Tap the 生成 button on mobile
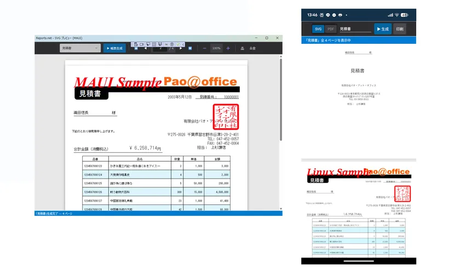 click(382, 29)
